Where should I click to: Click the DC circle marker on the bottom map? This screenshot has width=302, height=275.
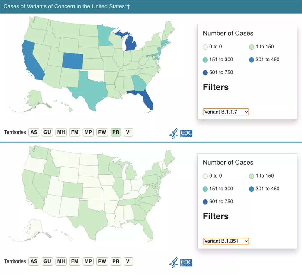[153, 186]
